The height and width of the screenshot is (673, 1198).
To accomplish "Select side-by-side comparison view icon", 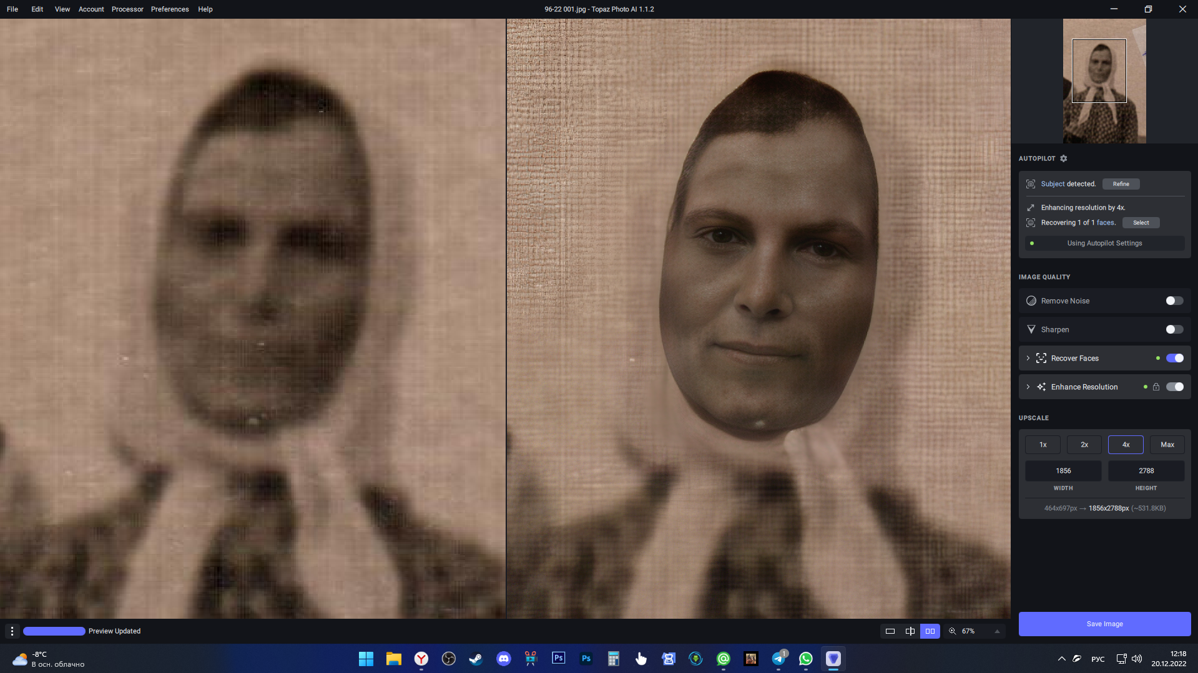I will tap(930, 631).
